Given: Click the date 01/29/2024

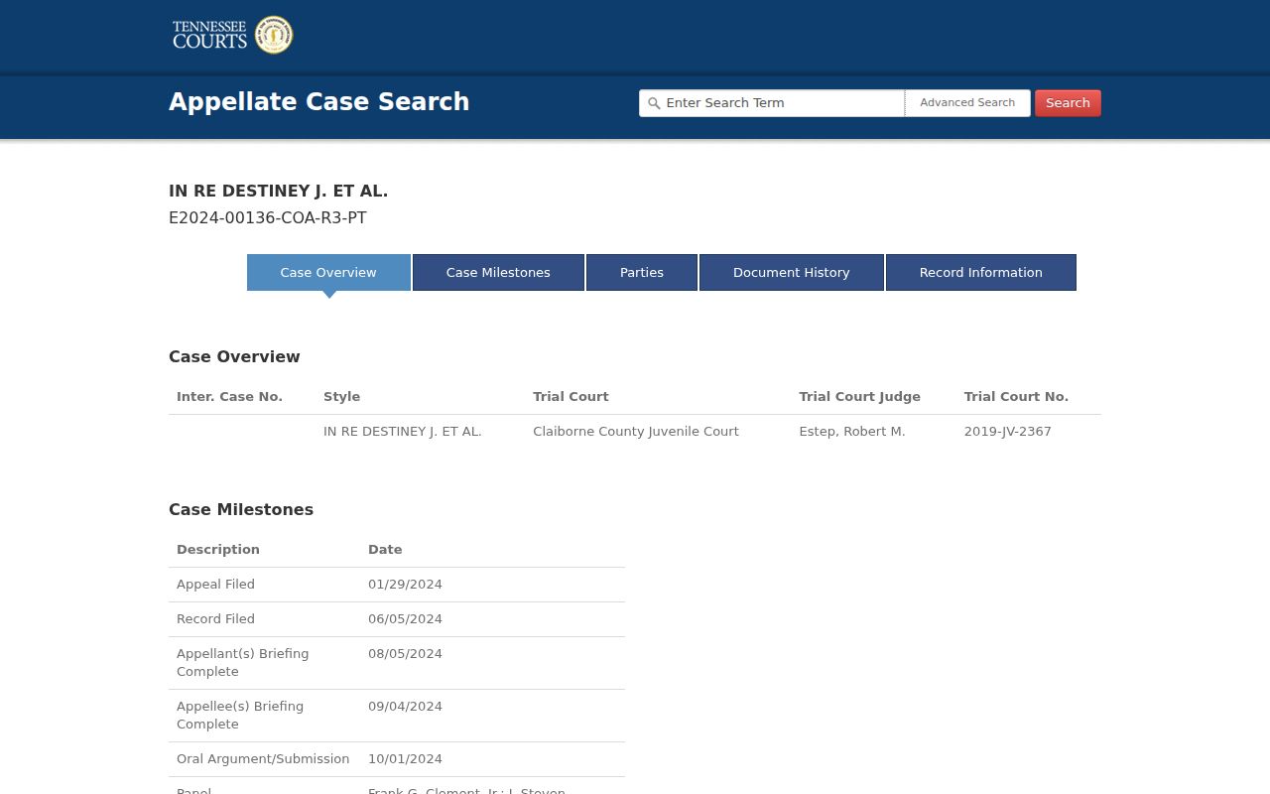Looking at the screenshot, I should coord(405,585).
